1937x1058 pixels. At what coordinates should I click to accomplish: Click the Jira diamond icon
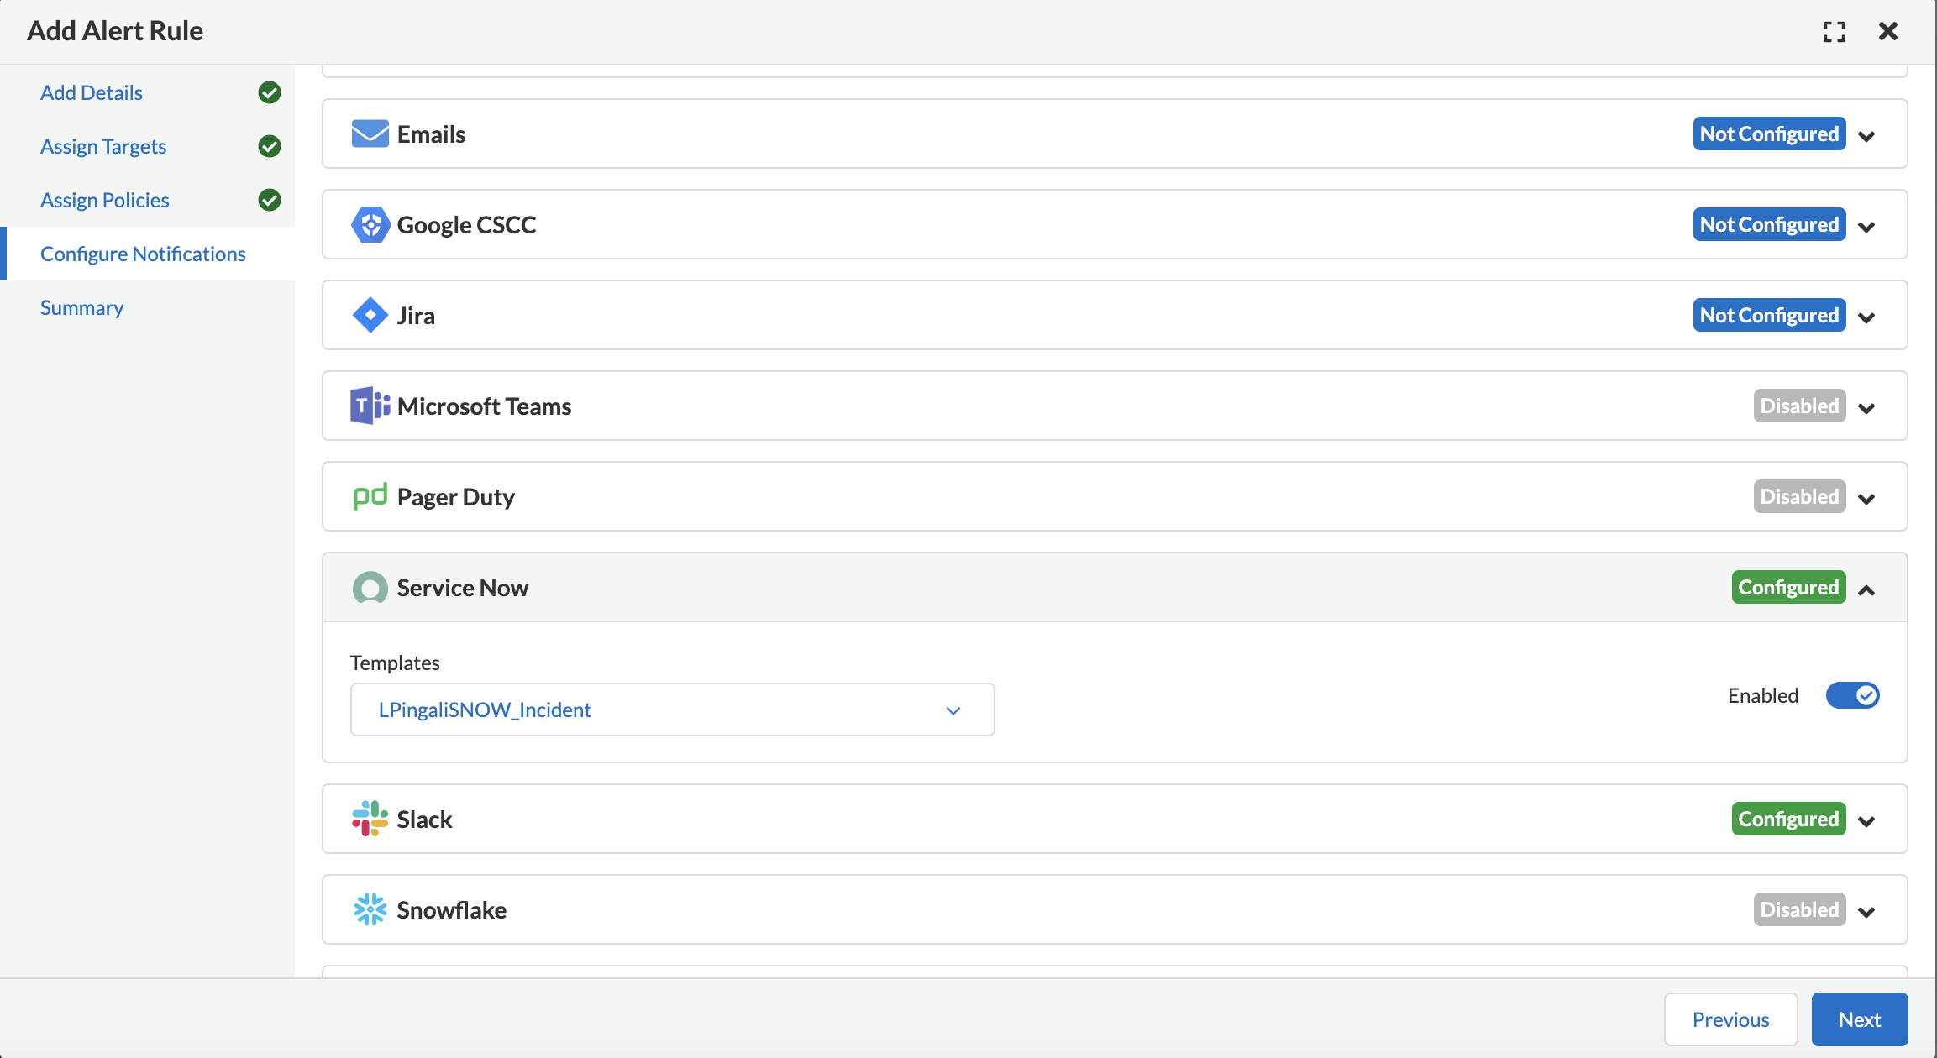pyautogui.click(x=369, y=314)
